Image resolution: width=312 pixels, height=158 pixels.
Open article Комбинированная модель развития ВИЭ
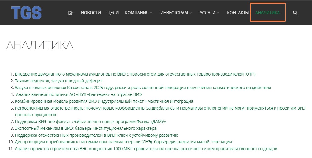point(104,101)
